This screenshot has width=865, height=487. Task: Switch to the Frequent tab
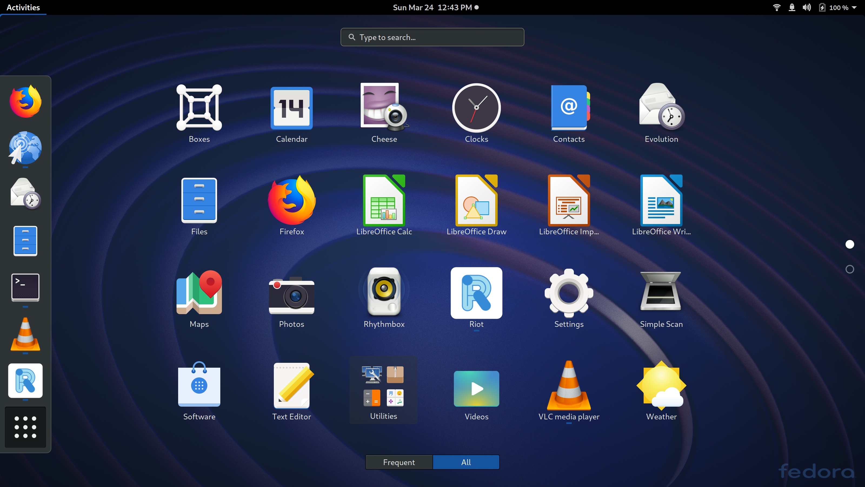coord(399,462)
